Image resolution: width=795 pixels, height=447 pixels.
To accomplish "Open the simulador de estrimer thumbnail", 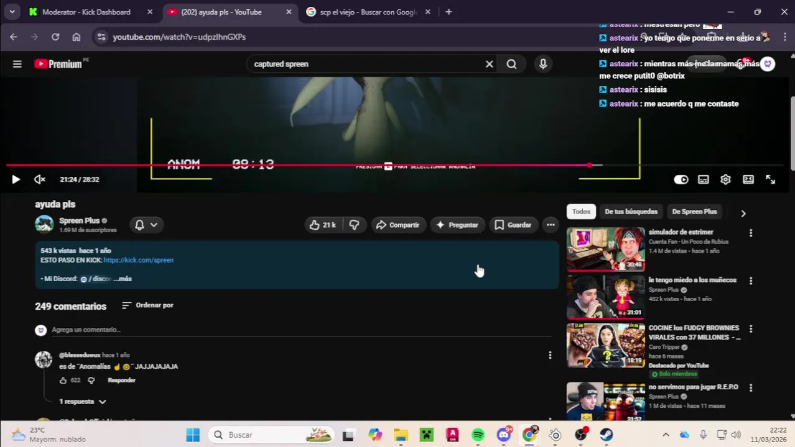I will pos(605,249).
